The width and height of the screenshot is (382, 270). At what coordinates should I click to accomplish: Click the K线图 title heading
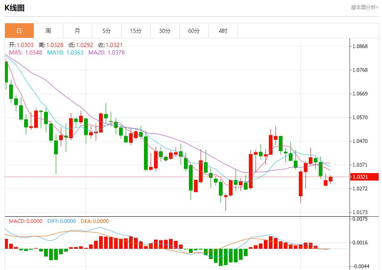pos(15,8)
